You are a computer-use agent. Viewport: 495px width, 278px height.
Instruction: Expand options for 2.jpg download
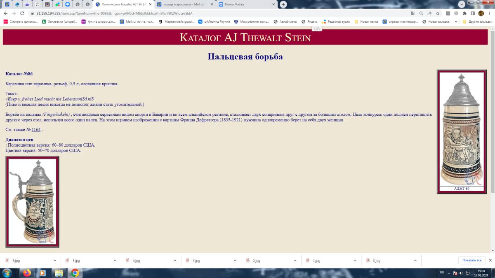coord(295,261)
